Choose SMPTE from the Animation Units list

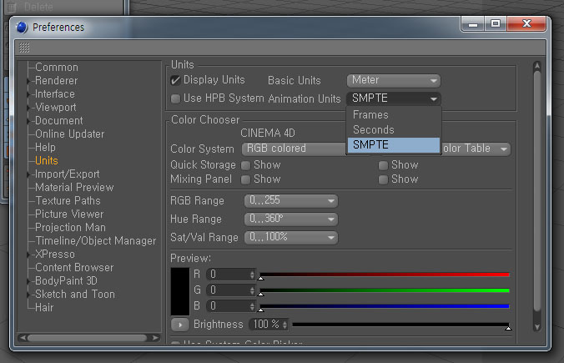click(x=394, y=145)
